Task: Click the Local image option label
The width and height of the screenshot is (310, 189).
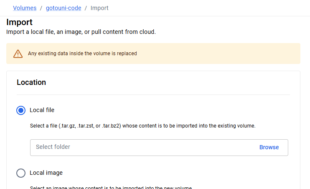Action: coord(46,173)
